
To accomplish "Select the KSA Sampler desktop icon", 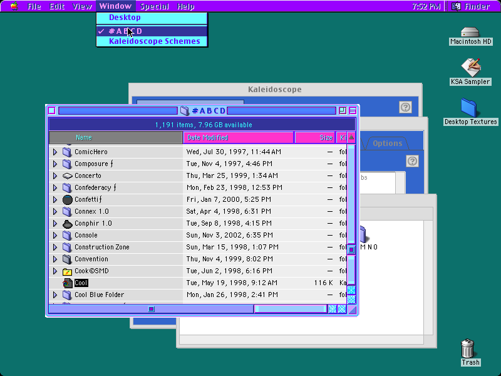I will click(470, 67).
